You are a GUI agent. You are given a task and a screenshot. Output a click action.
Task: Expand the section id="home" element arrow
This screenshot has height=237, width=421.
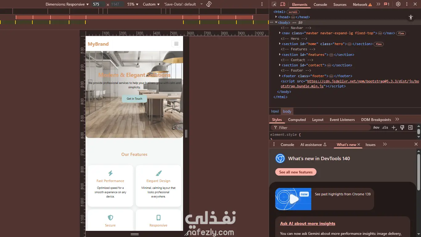[280, 44]
